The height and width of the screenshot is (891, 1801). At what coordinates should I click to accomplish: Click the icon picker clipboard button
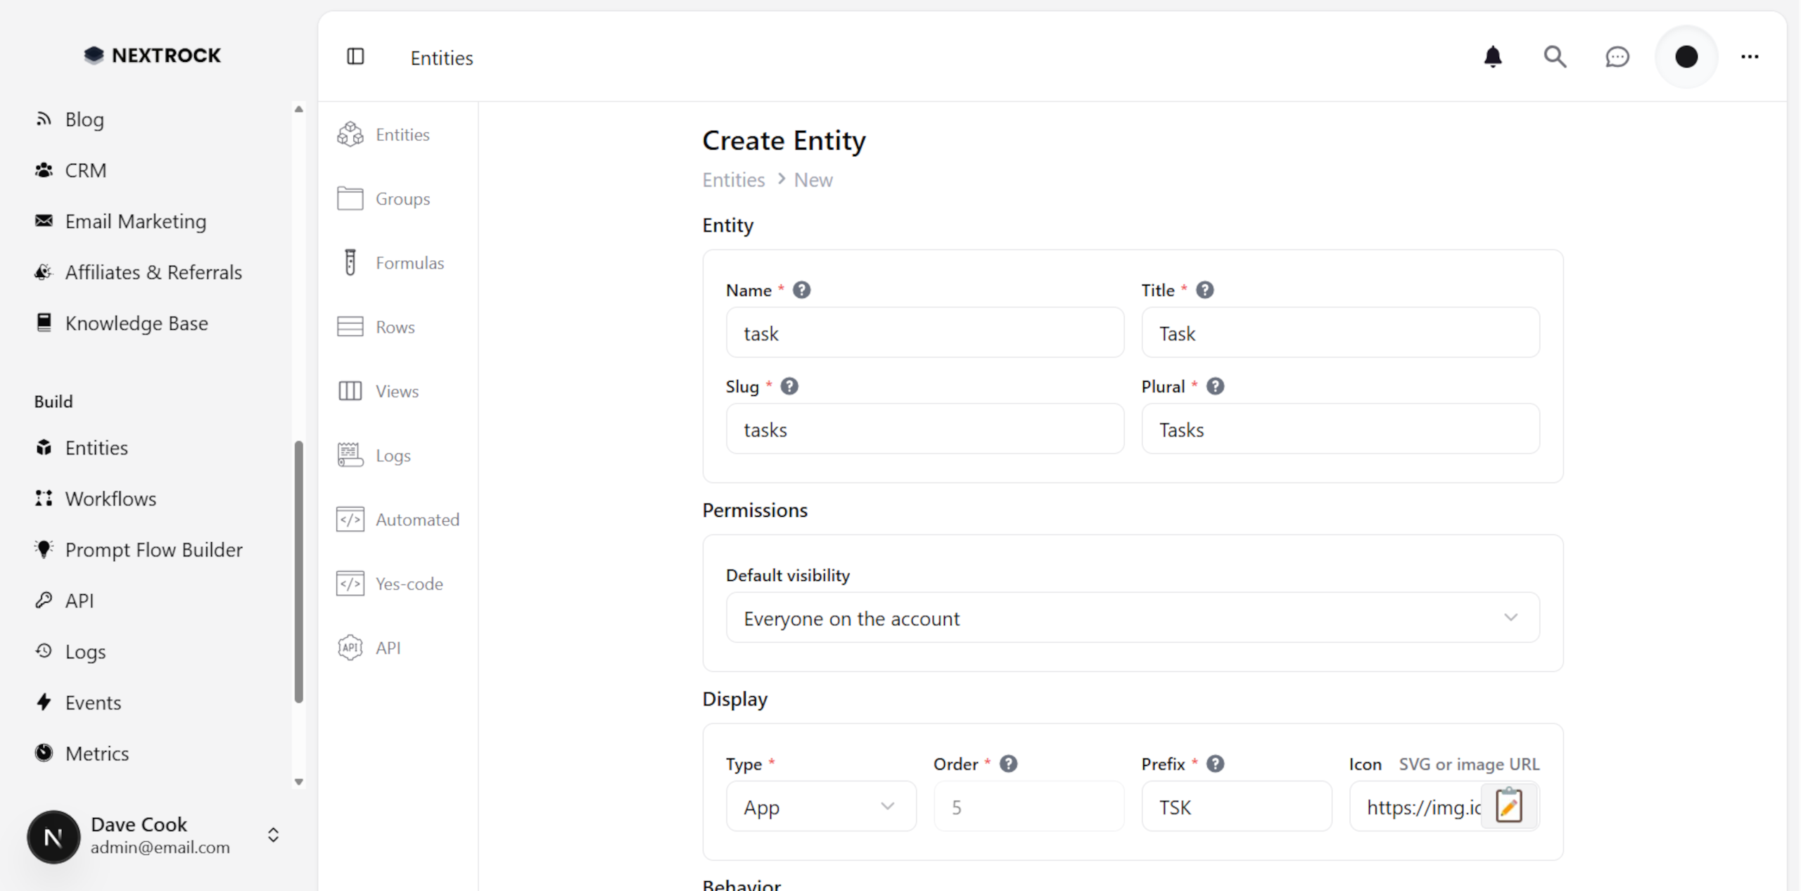click(1509, 806)
